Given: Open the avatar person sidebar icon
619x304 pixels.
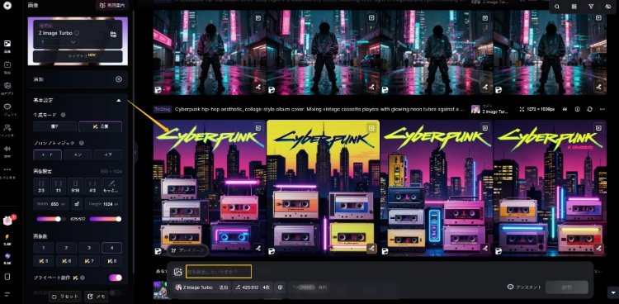Looking at the screenshot, I should click(7, 128).
